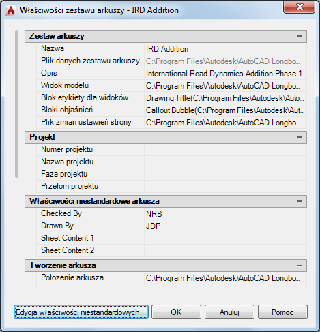The image size is (320, 332).
Task: Click the Anuluj button
Action: pos(229,312)
